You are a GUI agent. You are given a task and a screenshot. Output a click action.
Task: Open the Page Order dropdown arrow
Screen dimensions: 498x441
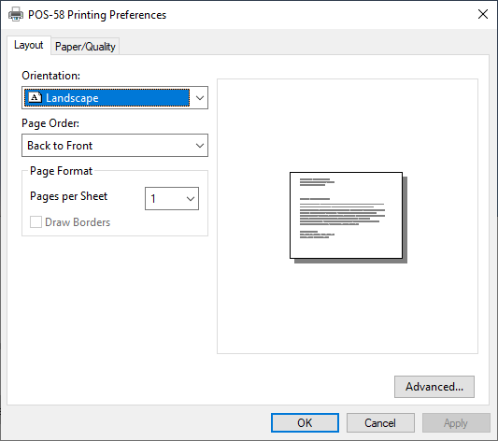tap(199, 146)
